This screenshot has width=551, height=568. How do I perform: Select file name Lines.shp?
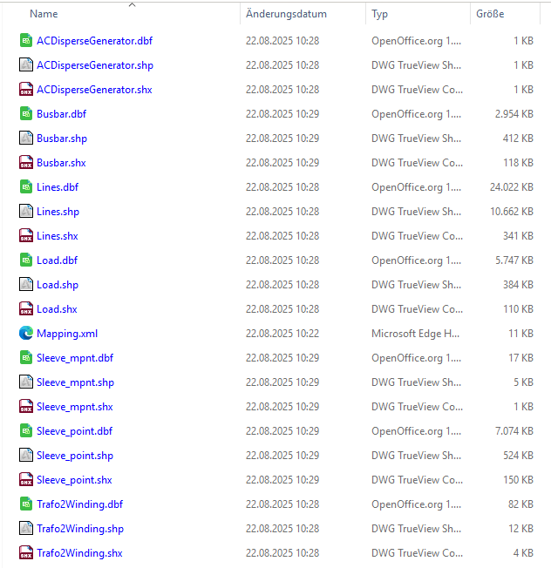[58, 212]
